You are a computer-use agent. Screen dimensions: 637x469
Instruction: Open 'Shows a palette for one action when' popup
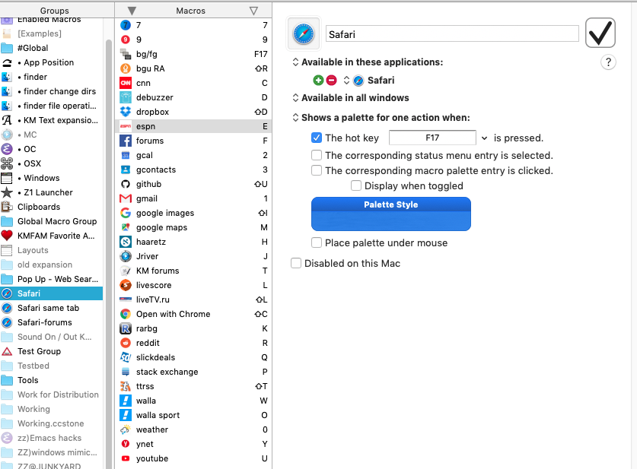click(296, 118)
